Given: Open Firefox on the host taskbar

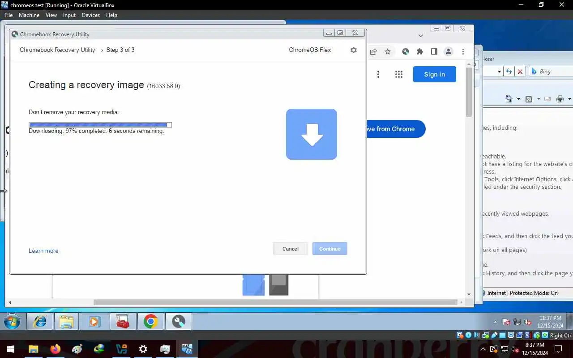Looking at the screenshot, I should [56, 349].
